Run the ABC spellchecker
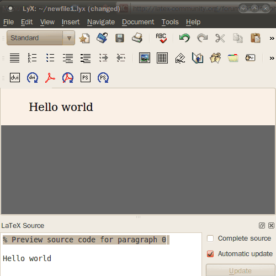 coord(161,38)
